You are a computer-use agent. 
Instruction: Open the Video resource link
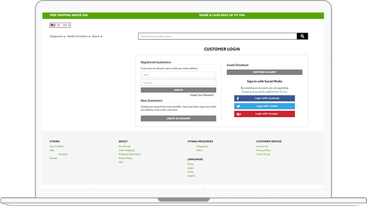tap(200, 151)
